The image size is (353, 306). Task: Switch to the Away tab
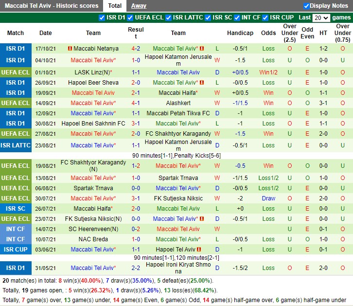tap(139, 6)
